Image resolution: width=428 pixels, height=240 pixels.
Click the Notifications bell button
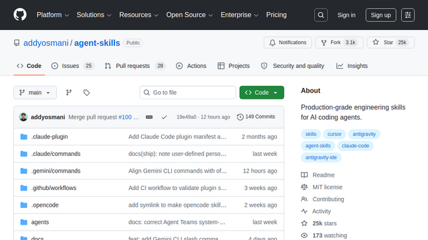tap(288, 43)
